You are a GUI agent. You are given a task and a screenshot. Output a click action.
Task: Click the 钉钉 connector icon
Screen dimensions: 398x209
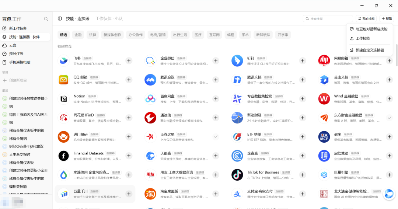[237, 61]
